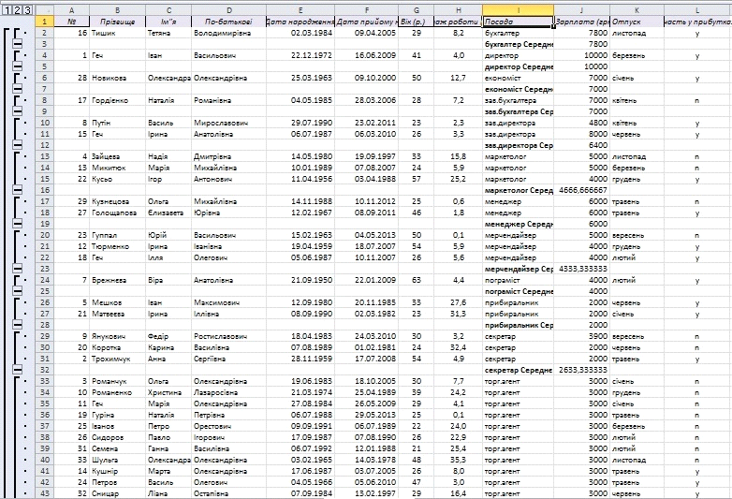
Task: Click the Вік (р.) header cell
Action: 416,22
